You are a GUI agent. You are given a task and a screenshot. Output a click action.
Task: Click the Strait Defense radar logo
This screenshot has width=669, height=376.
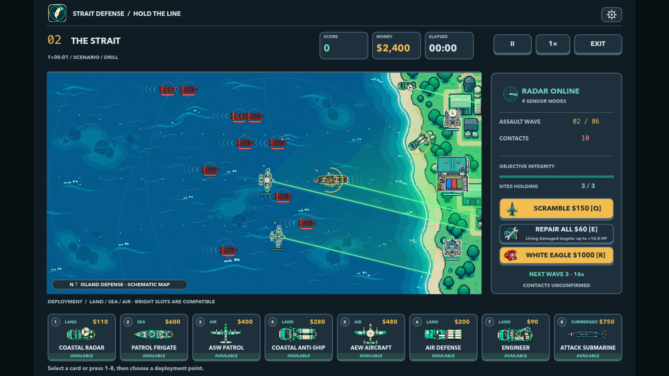coord(57,13)
